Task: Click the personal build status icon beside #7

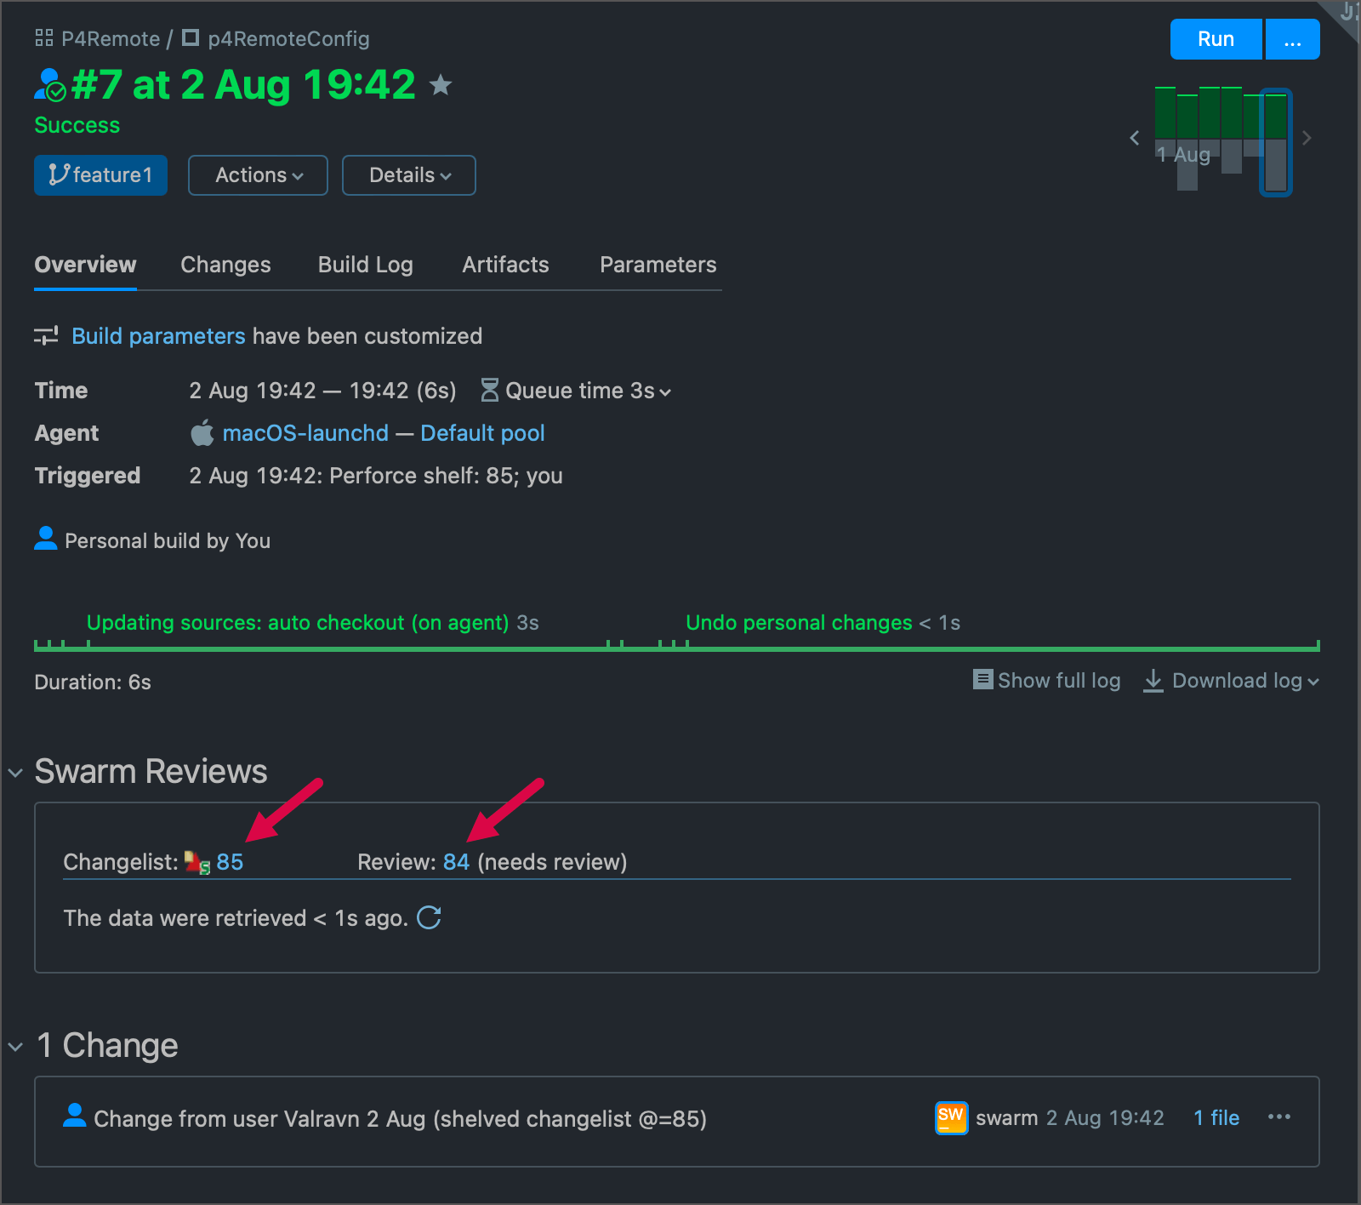Action: point(50,85)
